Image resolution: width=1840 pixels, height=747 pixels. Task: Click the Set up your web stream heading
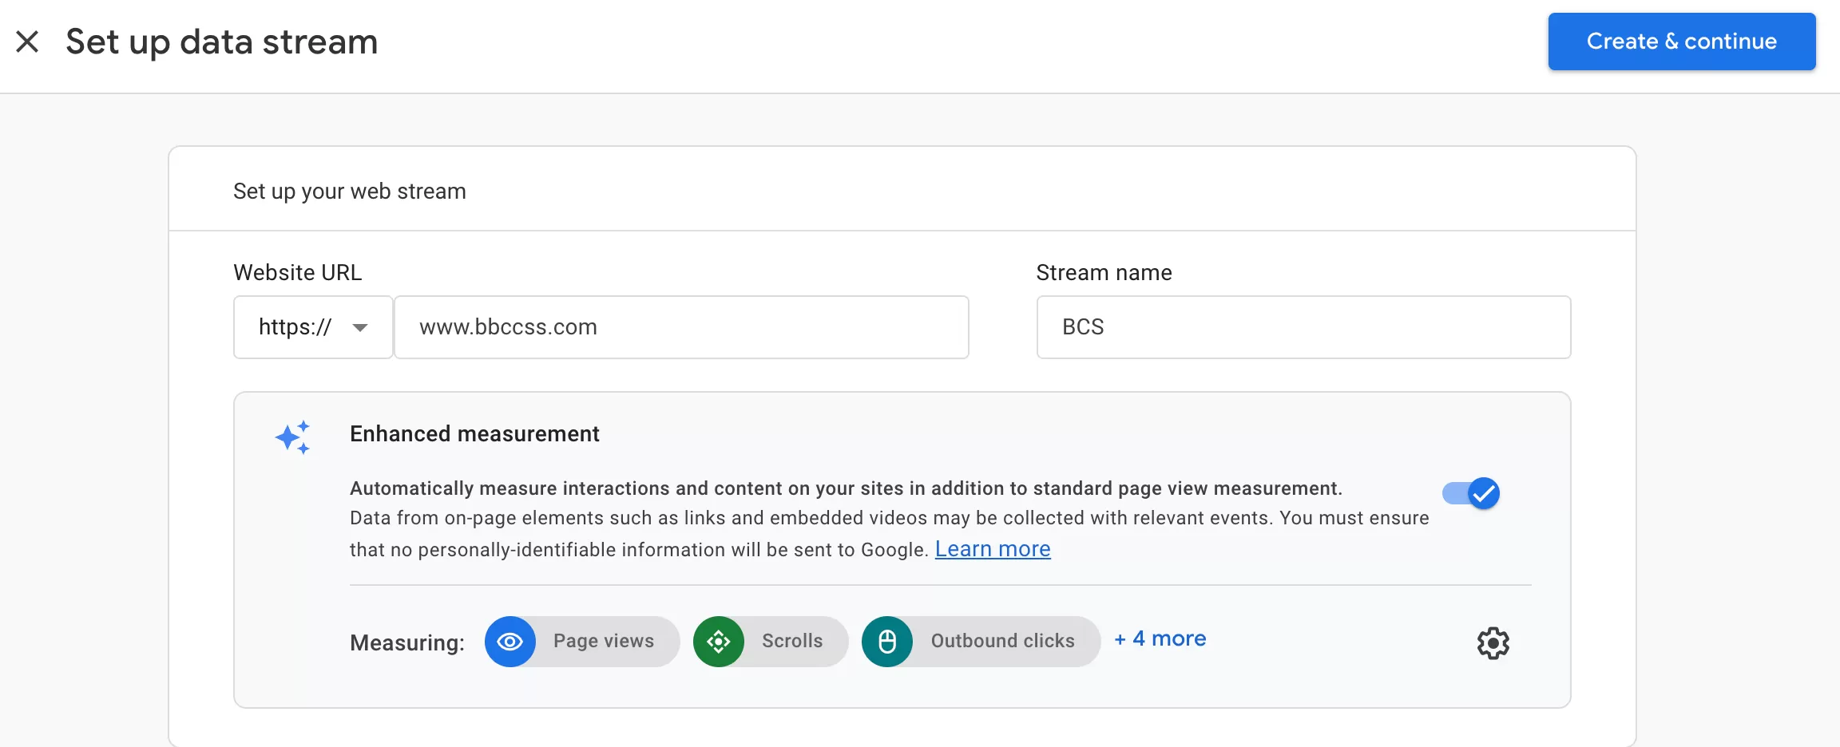point(350,192)
